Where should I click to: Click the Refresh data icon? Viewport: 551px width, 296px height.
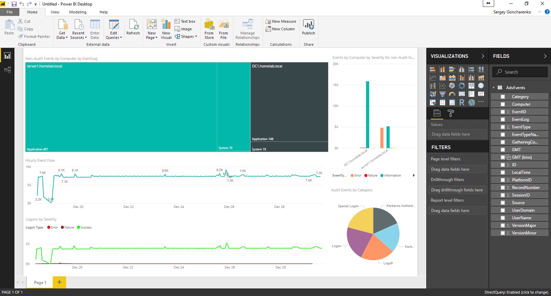pyautogui.click(x=133, y=27)
